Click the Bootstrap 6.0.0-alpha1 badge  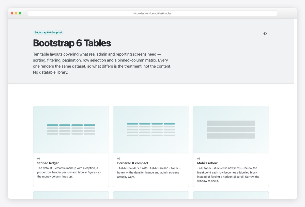coord(48,33)
